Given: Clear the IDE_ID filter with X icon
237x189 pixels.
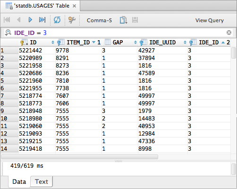Looking at the screenshot, I should 229,33.
